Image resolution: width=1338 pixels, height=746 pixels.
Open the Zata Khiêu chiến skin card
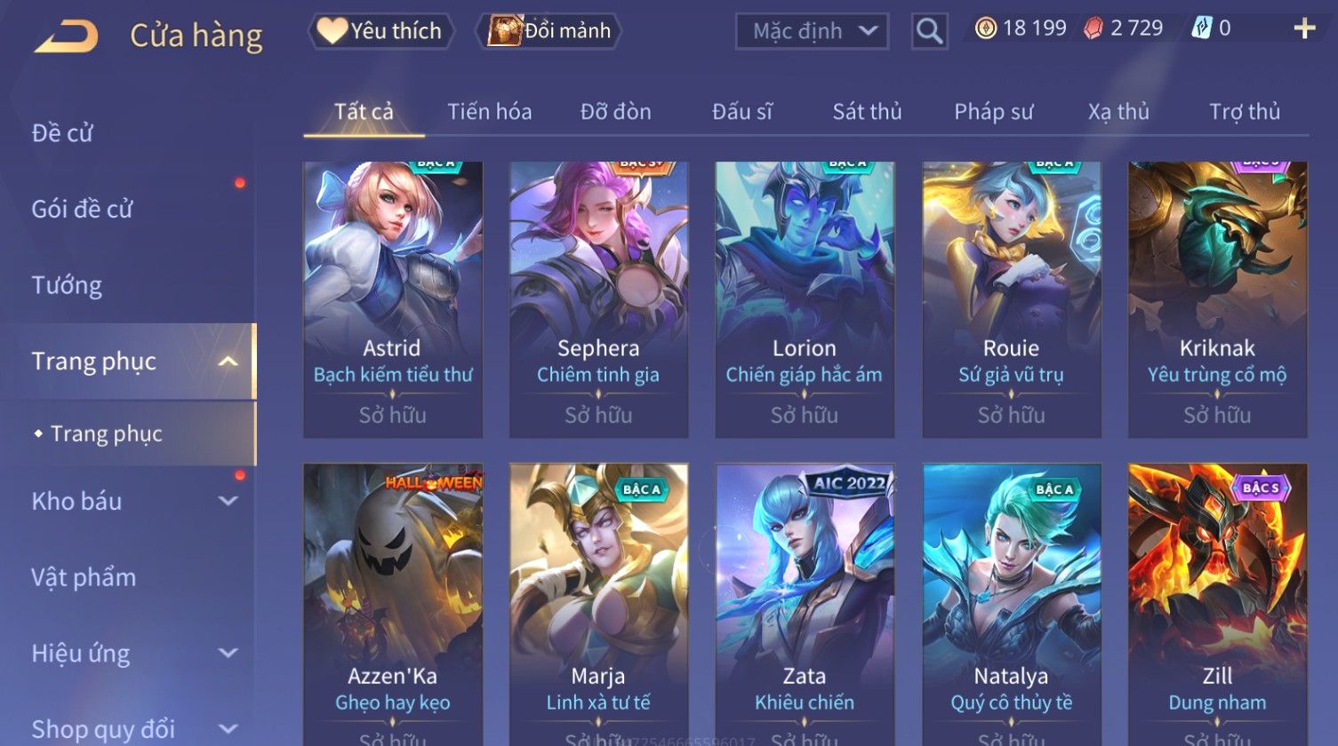(805, 604)
